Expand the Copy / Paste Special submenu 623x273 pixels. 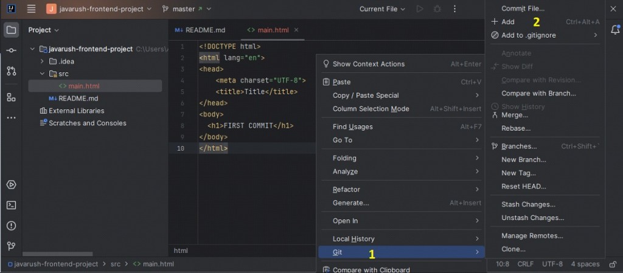click(x=402, y=95)
